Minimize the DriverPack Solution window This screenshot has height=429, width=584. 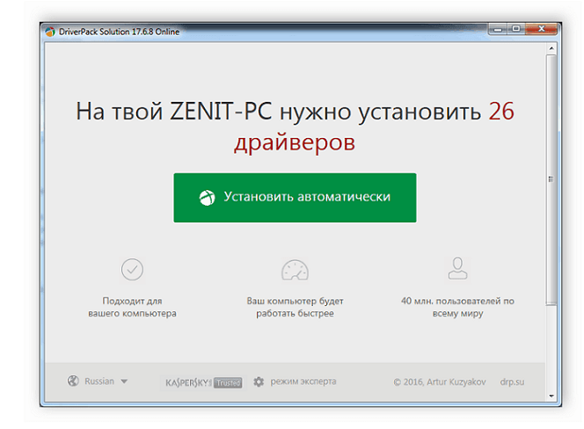[498, 29]
